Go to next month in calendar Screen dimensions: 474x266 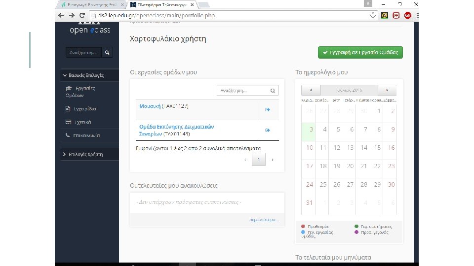(x=387, y=90)
